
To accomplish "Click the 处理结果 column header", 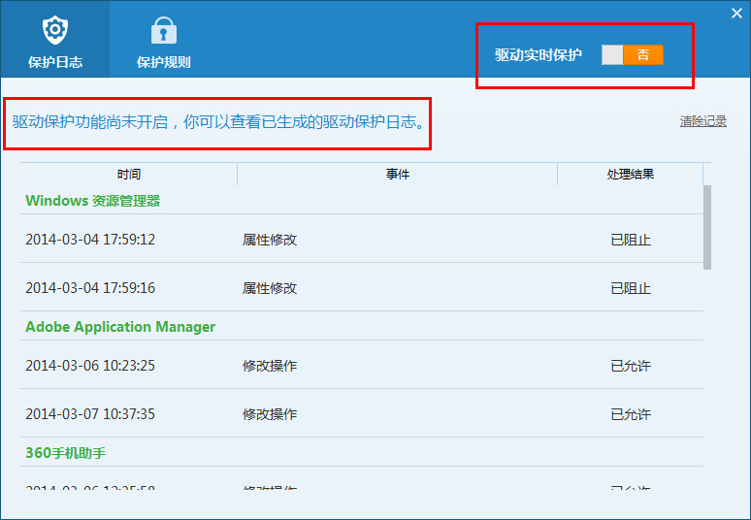I will click(631, 175).
